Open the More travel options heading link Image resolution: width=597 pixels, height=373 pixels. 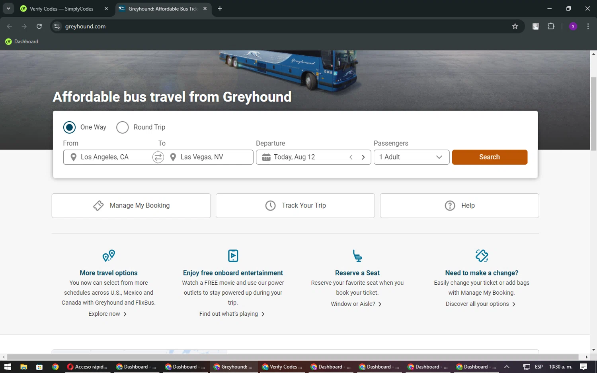(109, 273)
